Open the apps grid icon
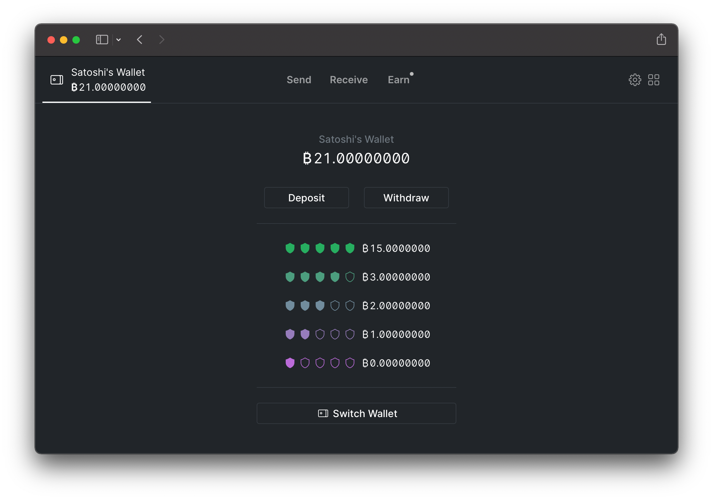This screenshot has width=713, height=500. tap(653, 80)
